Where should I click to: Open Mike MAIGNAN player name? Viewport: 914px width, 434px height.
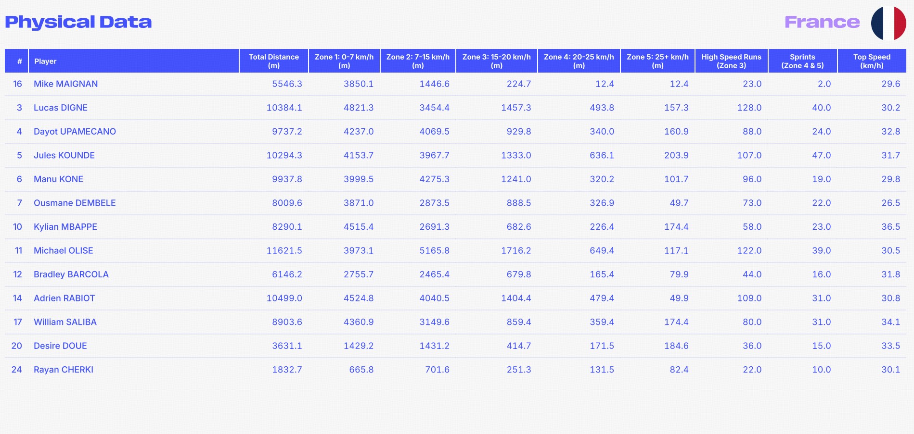coord(66,84)
